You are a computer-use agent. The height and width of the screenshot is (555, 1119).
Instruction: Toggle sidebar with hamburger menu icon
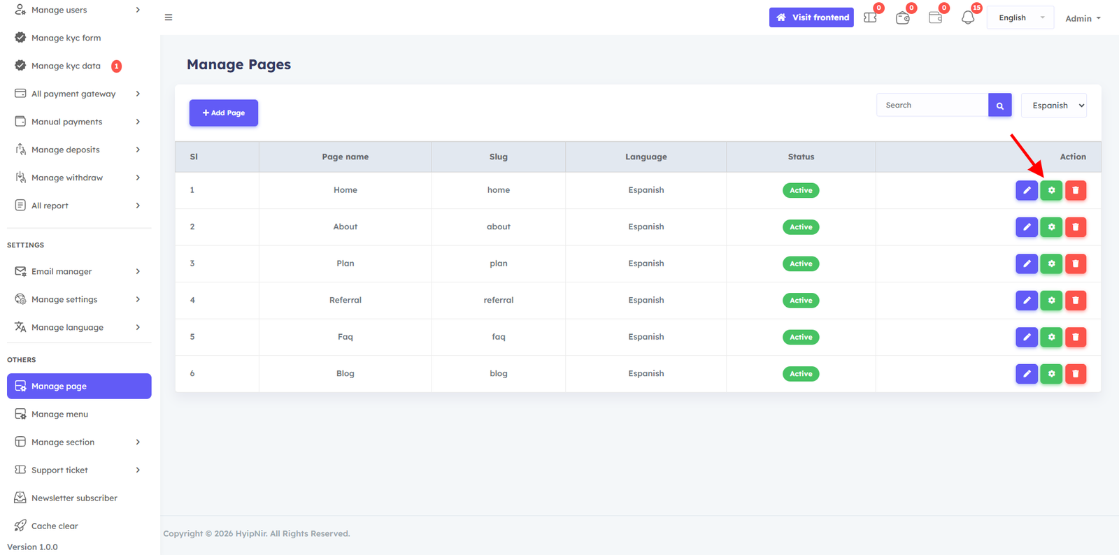pyautogui.click(x=169, y=17)
